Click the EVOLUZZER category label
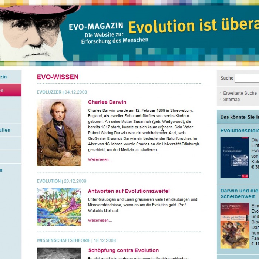The image size is (259, 259). click(x=49, y=92)
